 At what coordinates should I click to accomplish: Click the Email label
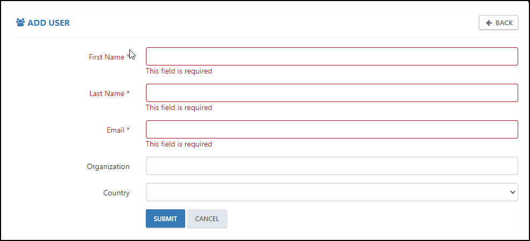coord(119,130)
